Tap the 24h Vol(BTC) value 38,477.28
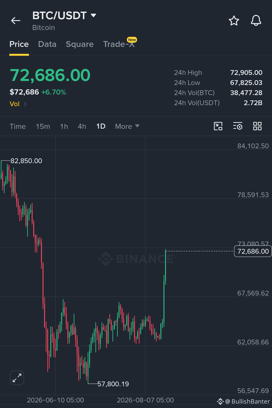Image resolution: width=272 pixels, height=408 pixels. point(246,93)
